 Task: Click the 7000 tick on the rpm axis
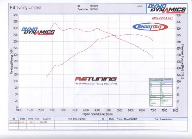pos(153,110)
